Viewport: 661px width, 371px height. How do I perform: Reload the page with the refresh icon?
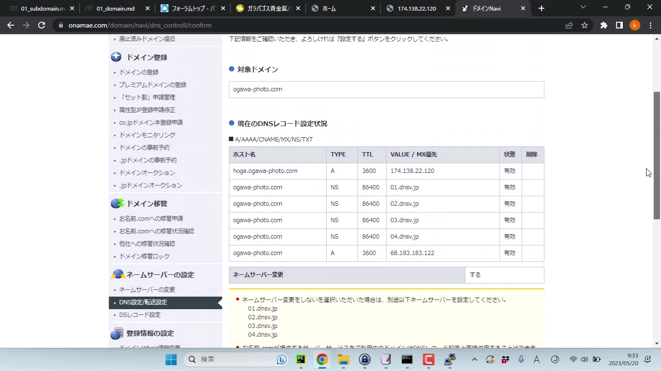click(x=42, y=25)
